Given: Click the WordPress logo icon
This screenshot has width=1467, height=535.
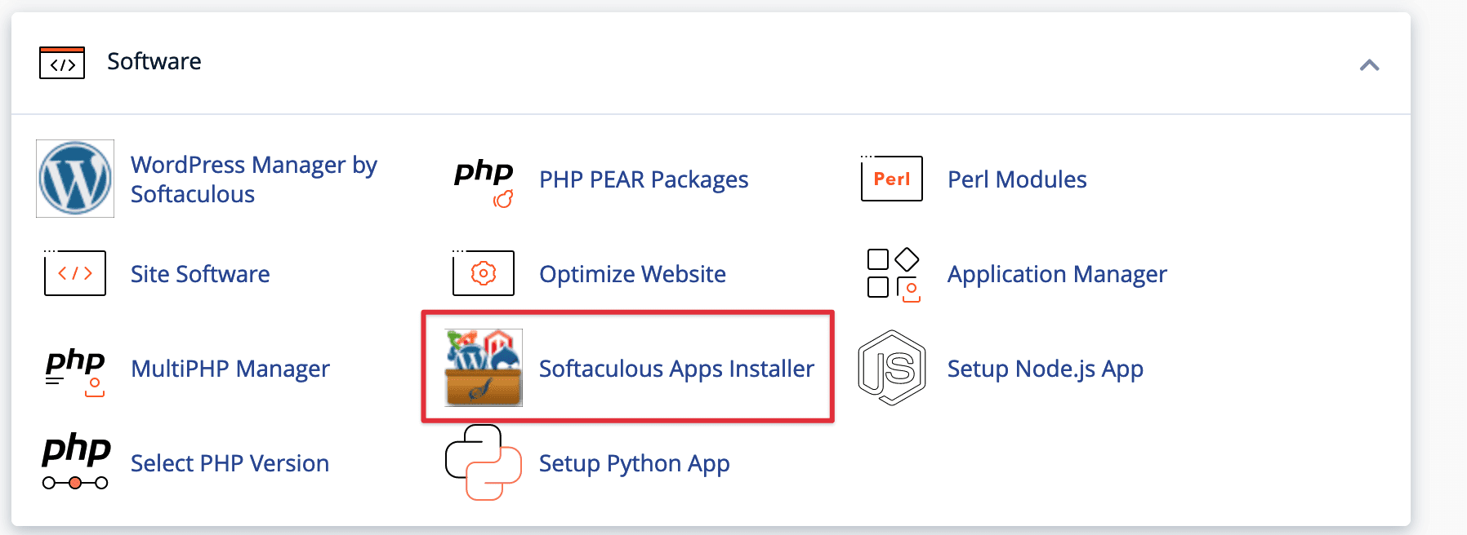Looking at the screenshot, I should click(75, 179).
